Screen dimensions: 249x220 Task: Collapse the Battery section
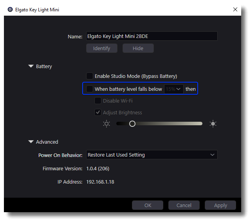(x=31, y=66)
